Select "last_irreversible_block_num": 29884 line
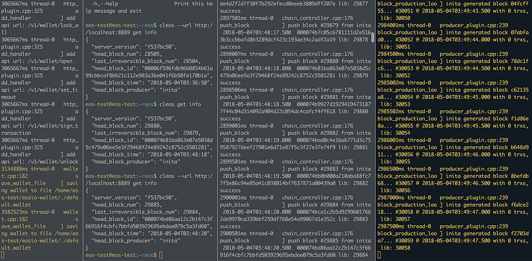Image resolution: width=532 pixels, height=261 pixels. 146,211
